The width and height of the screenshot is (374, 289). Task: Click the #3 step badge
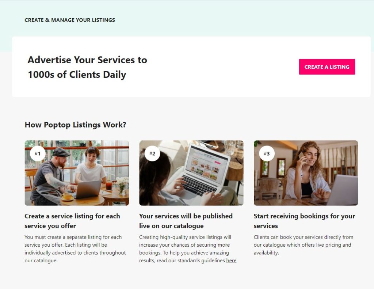tap(267, 153)
